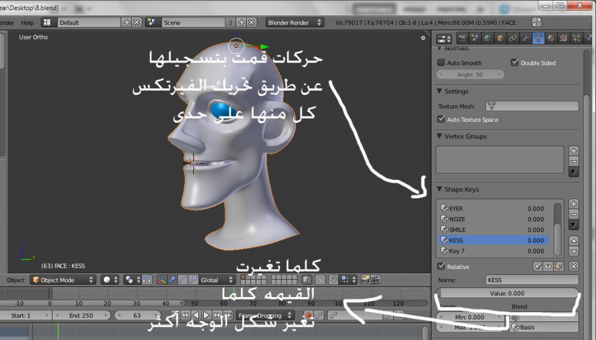The height and width of the screenshot is (340, 596).
Task: Toggle 3D manipulator axes icon
Action: pos(162,280)
